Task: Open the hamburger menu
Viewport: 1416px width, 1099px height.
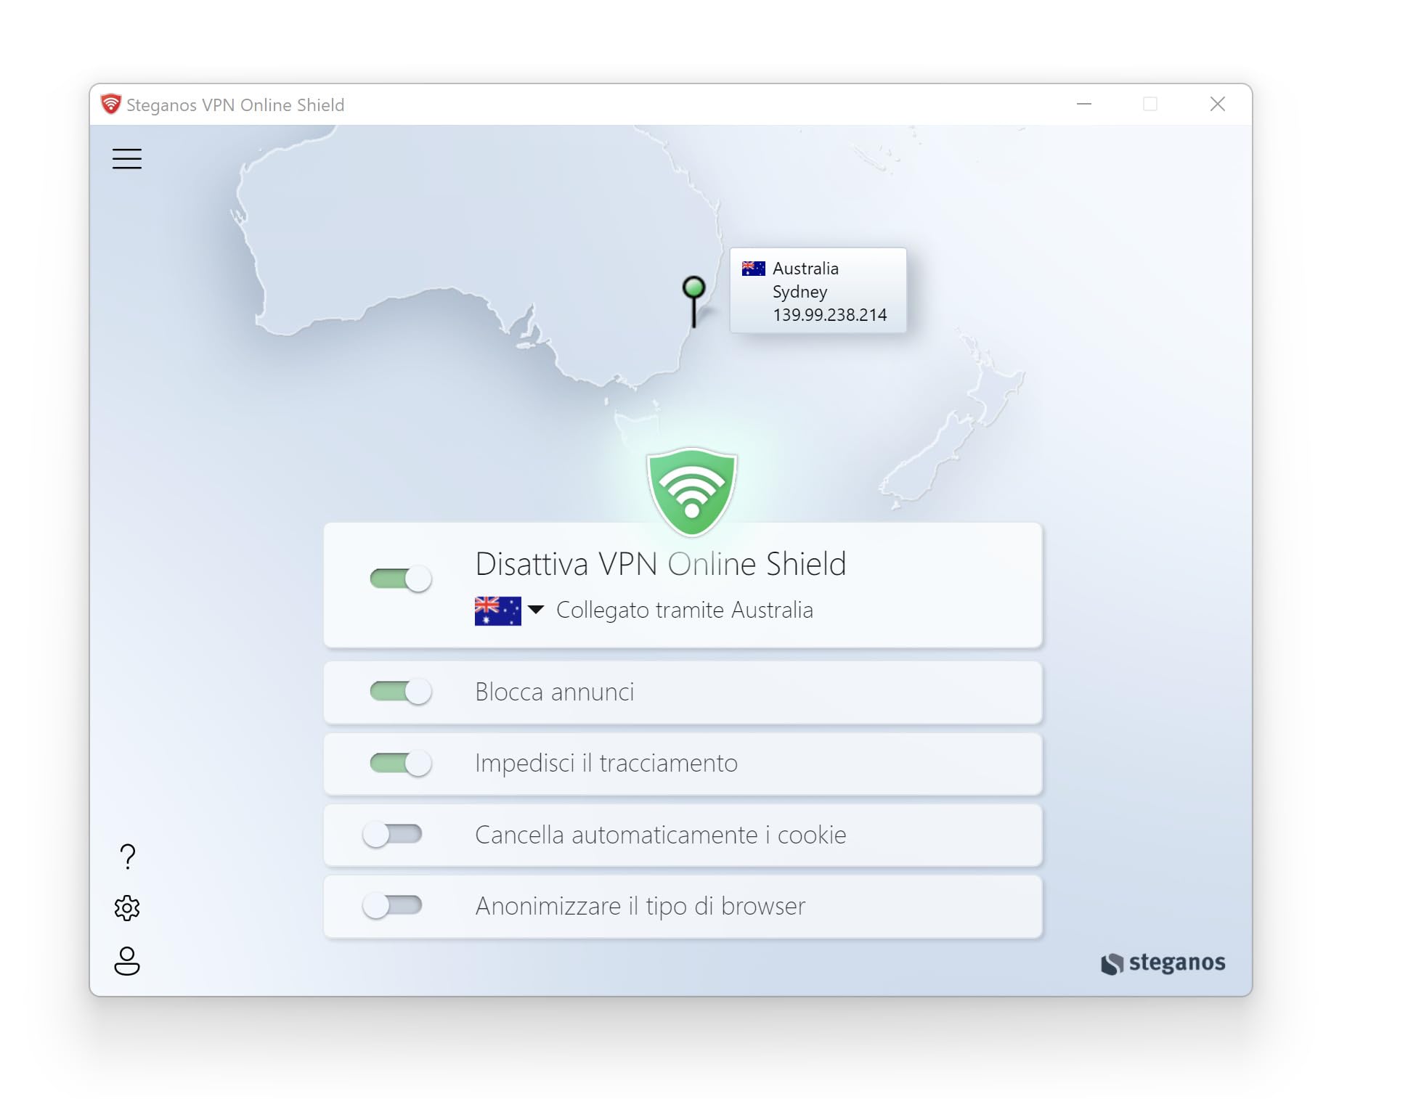Action: click(127, 158)
